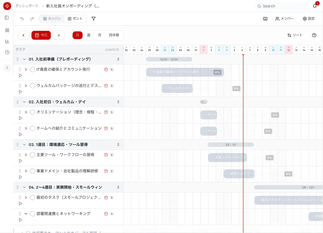Toggle the sidebar panel icon
Viewport: 323px width, 233px height.
[7, 18]
